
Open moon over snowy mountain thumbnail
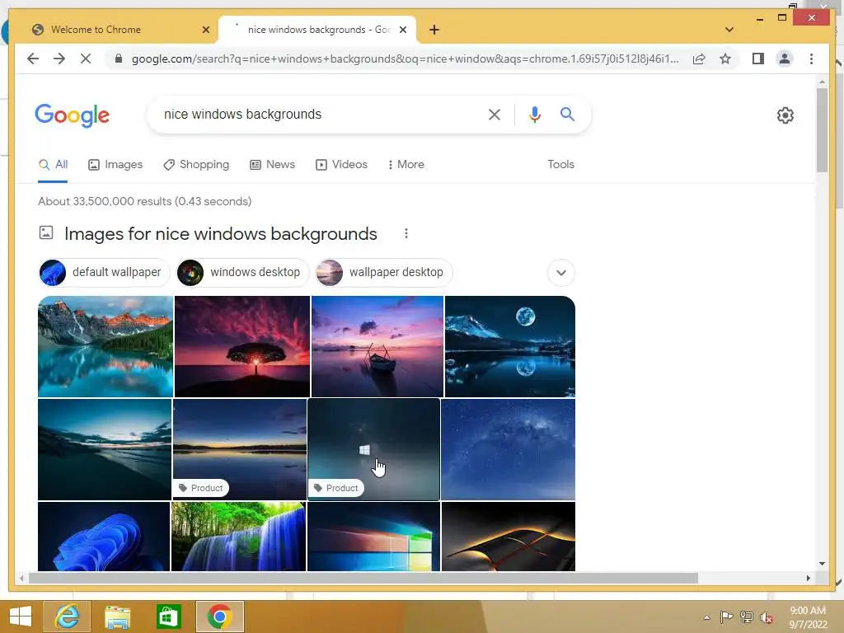click(x=509, y=347)
